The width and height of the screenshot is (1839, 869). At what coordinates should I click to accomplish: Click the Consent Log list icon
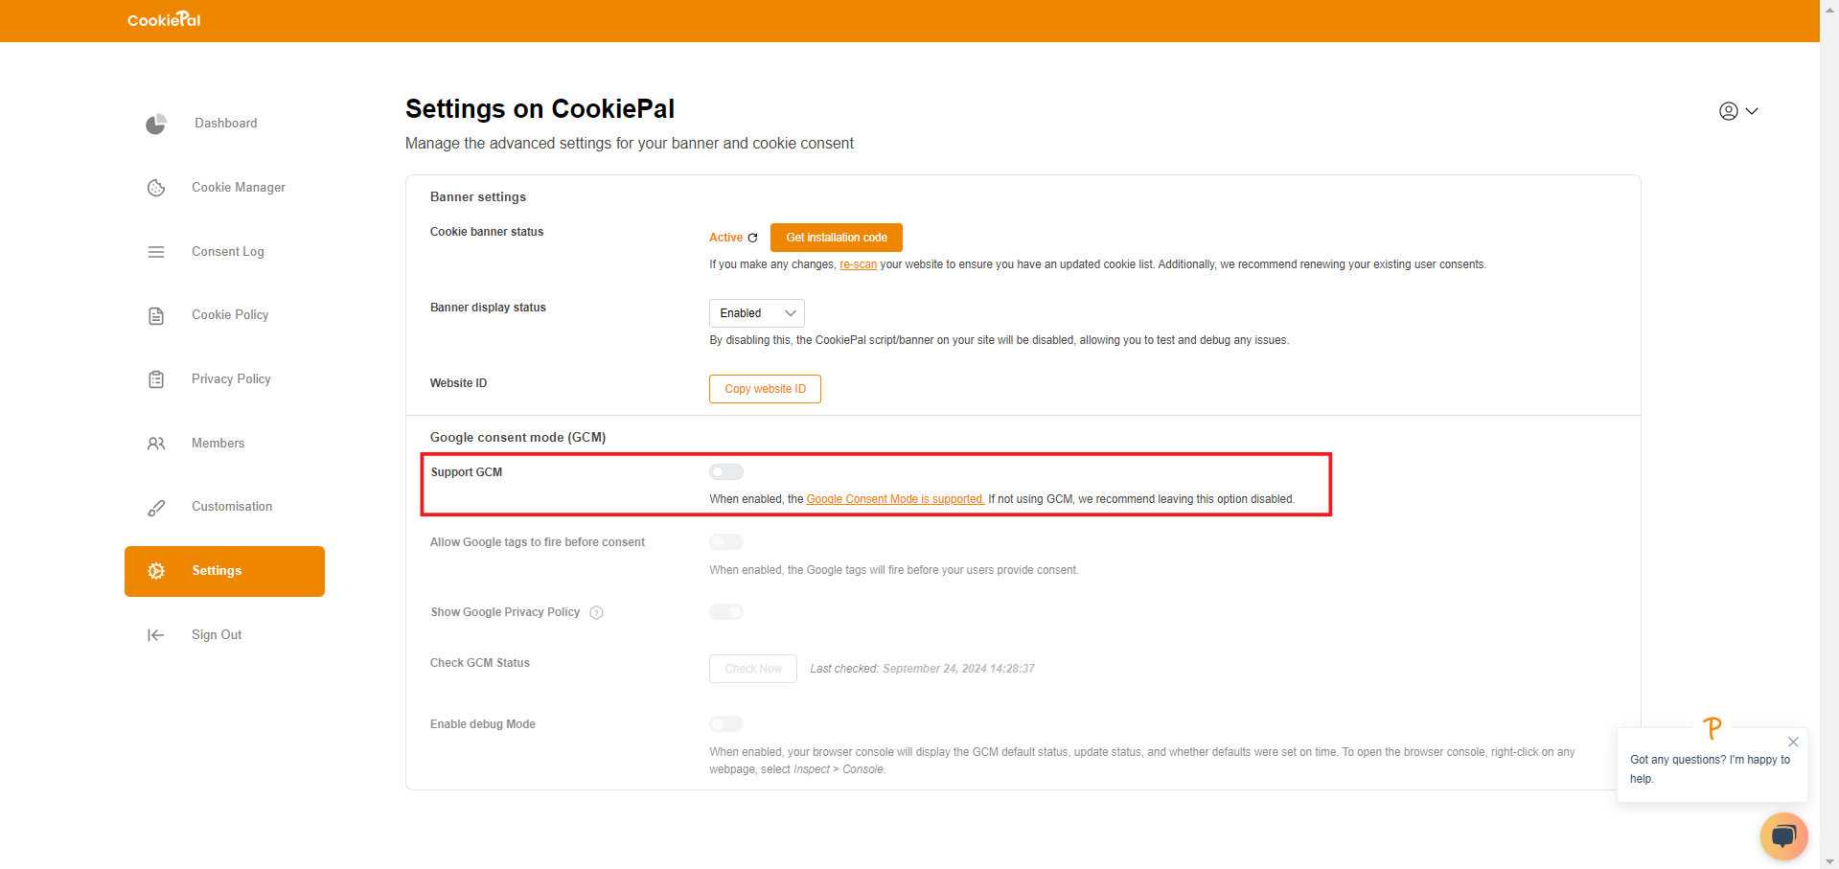[156, 252]
